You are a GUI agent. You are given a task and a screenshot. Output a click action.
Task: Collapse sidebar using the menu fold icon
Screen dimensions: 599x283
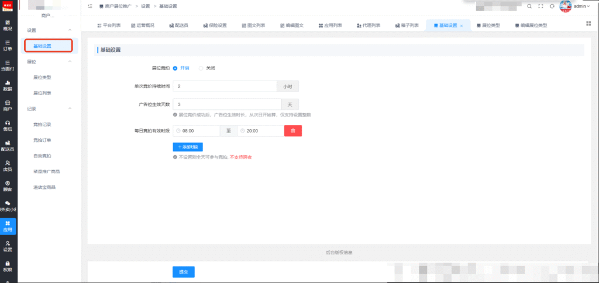click(x=89, y=6)
